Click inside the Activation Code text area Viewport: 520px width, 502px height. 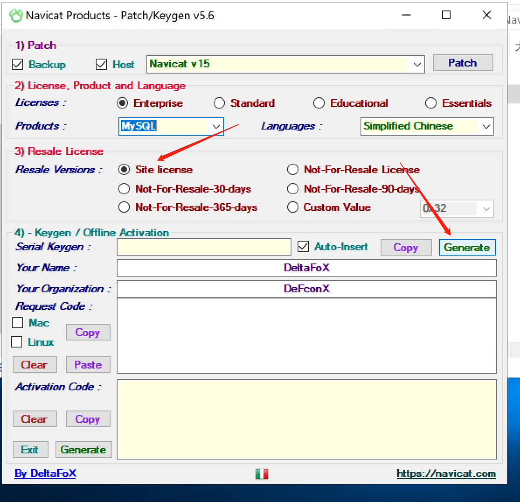307,419
